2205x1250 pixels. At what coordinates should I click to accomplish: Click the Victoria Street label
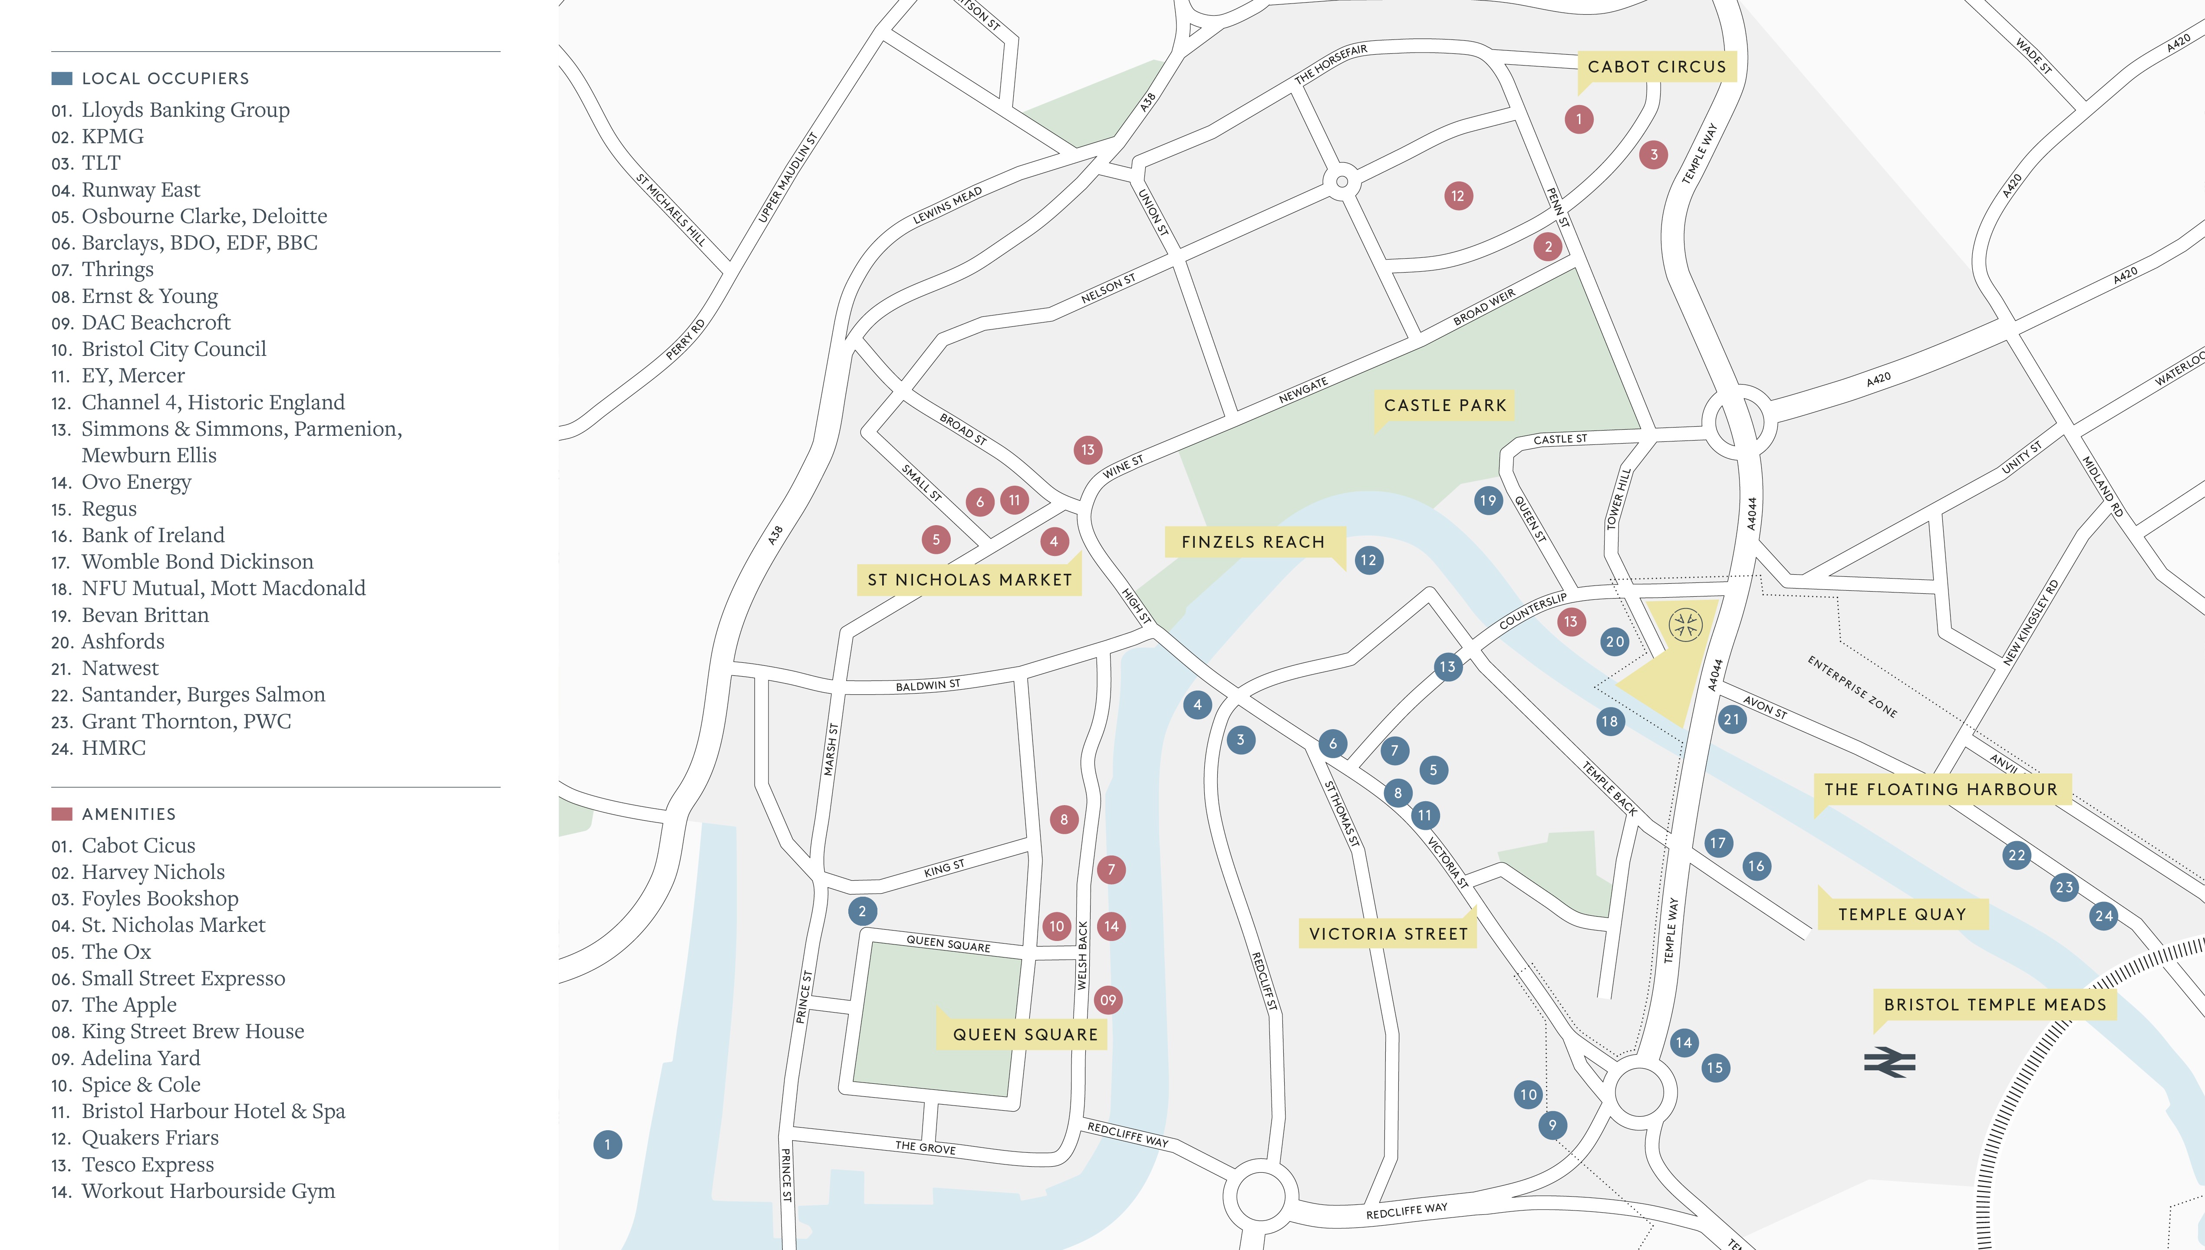pos(1388,934)
